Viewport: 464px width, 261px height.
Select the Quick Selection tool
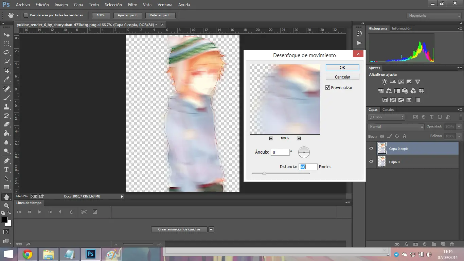tap(6, 62)
